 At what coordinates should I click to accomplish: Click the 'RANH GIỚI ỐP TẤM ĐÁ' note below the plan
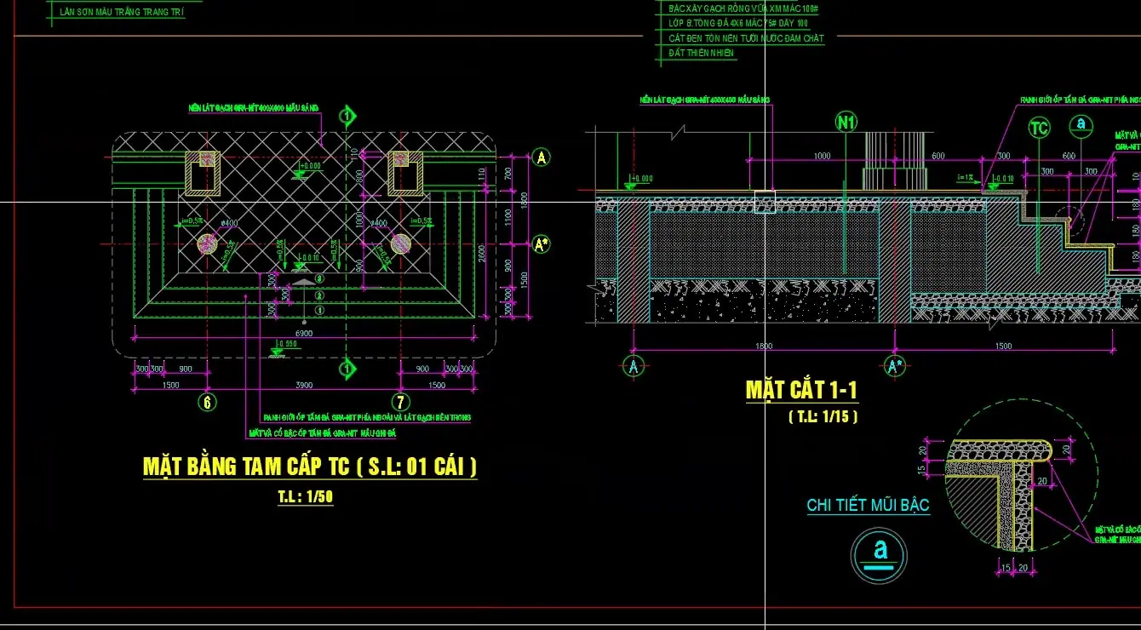[x=367, y=418]
